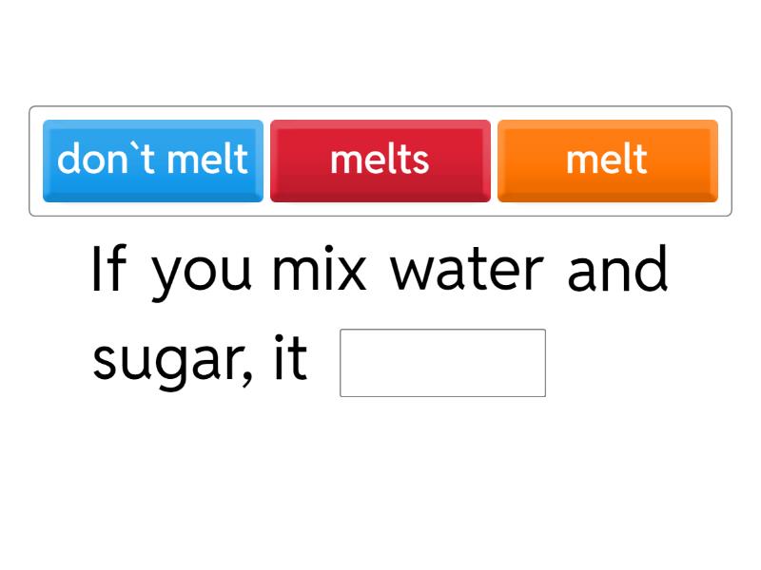The image size is (761, 570).
Task: Pick the orange "melt" word tile
Action: [607, 160]
